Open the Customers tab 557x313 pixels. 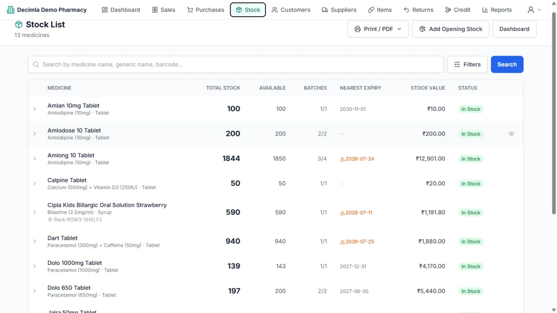point(291,10)
